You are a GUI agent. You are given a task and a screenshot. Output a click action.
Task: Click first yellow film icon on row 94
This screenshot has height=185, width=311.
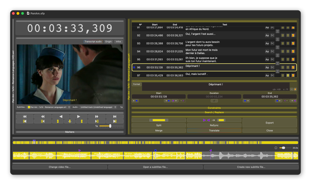click(283, 51)
